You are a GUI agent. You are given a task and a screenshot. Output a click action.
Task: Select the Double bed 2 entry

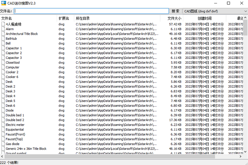point(15,120)
